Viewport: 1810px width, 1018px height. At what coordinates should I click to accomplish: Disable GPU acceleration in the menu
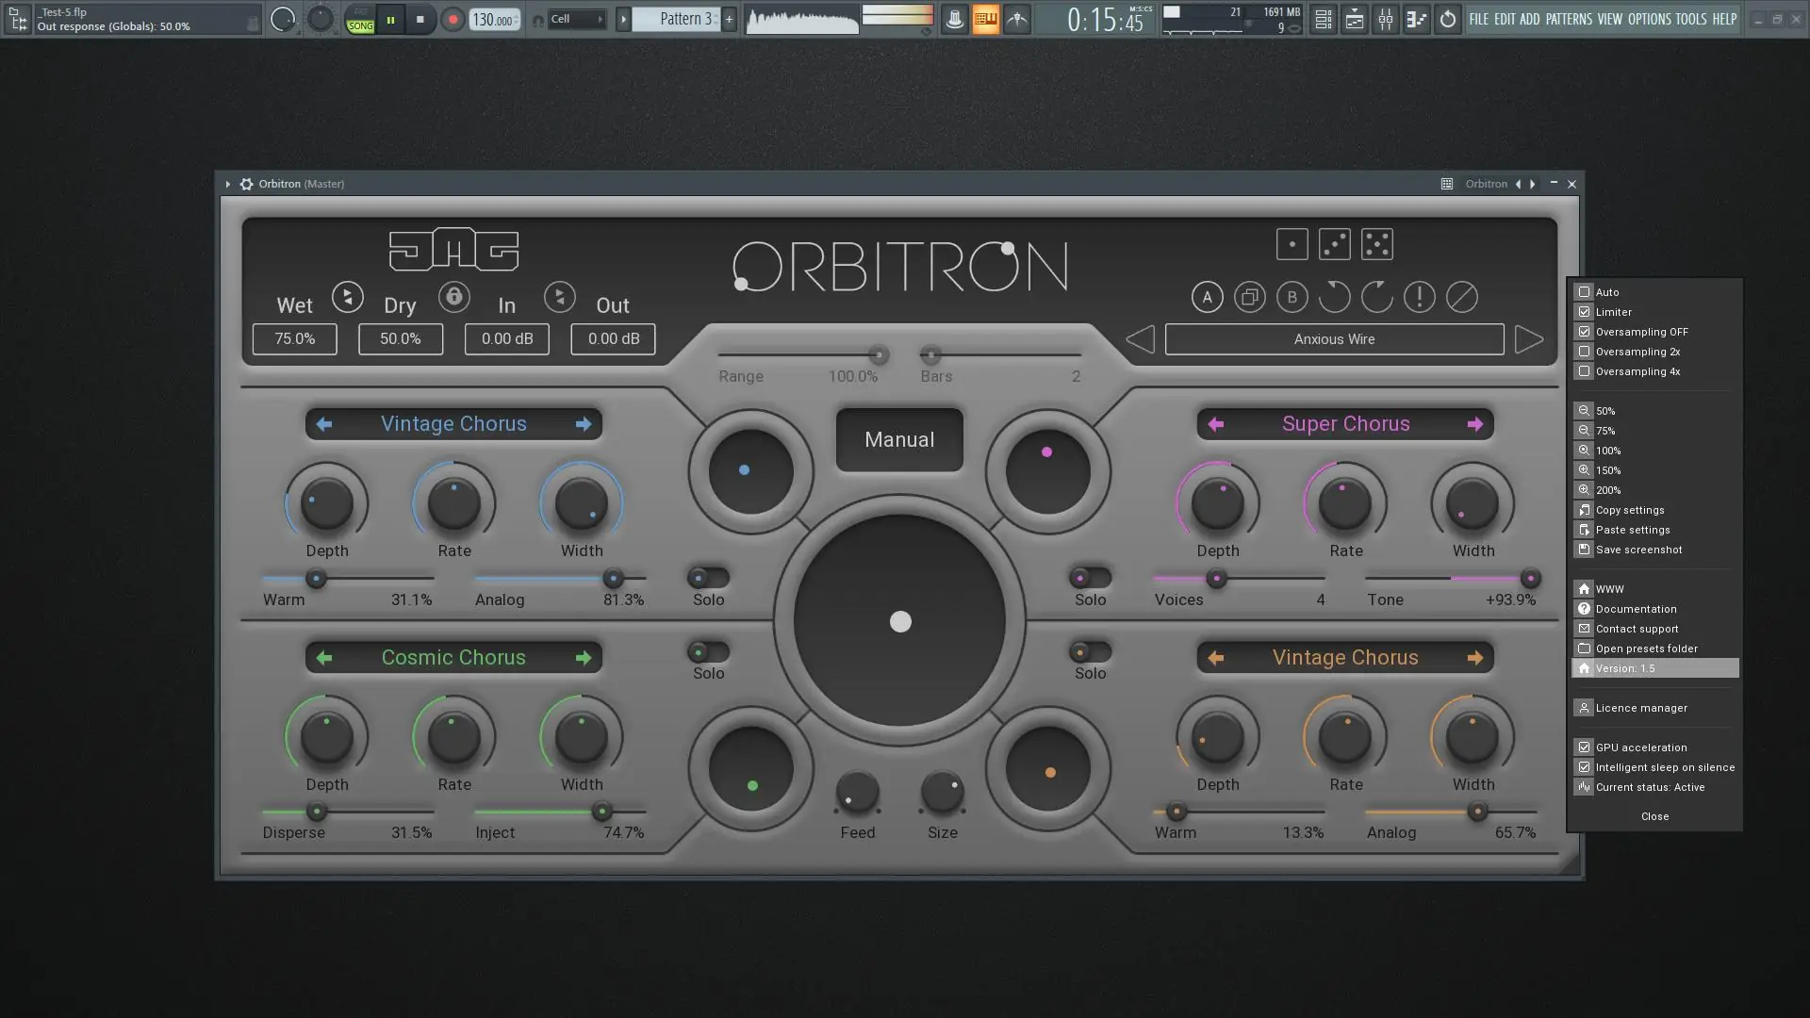[x=1639, y=747]
